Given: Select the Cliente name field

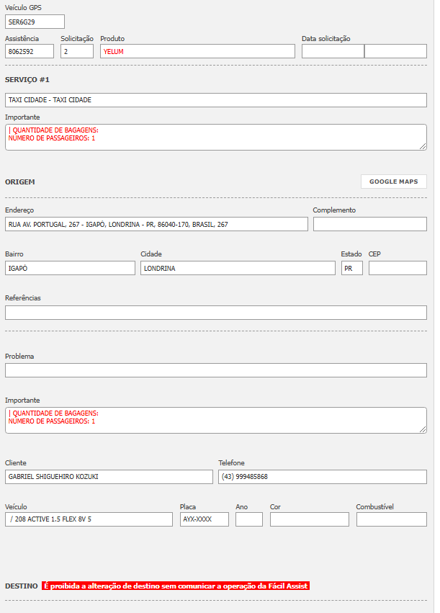Looking at the screenshot, I should (x=109, y=477).
